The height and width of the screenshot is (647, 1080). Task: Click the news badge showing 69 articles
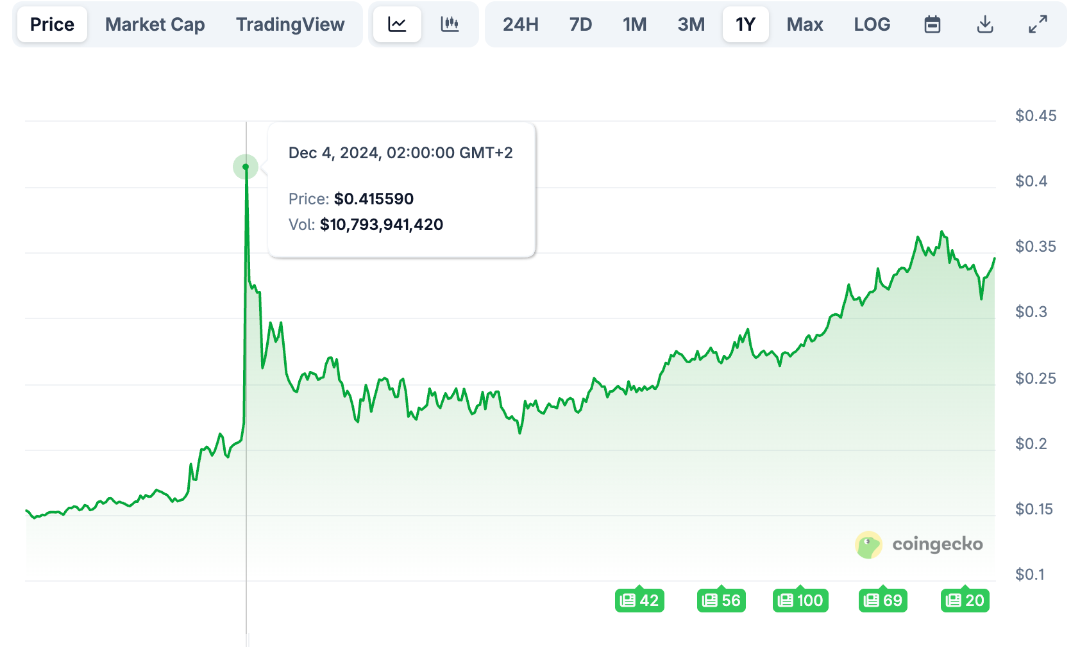[x=883, y=600]
